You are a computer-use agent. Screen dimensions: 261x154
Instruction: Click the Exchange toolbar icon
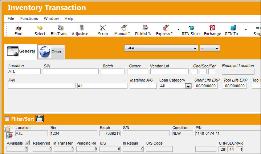pos(212,28)
